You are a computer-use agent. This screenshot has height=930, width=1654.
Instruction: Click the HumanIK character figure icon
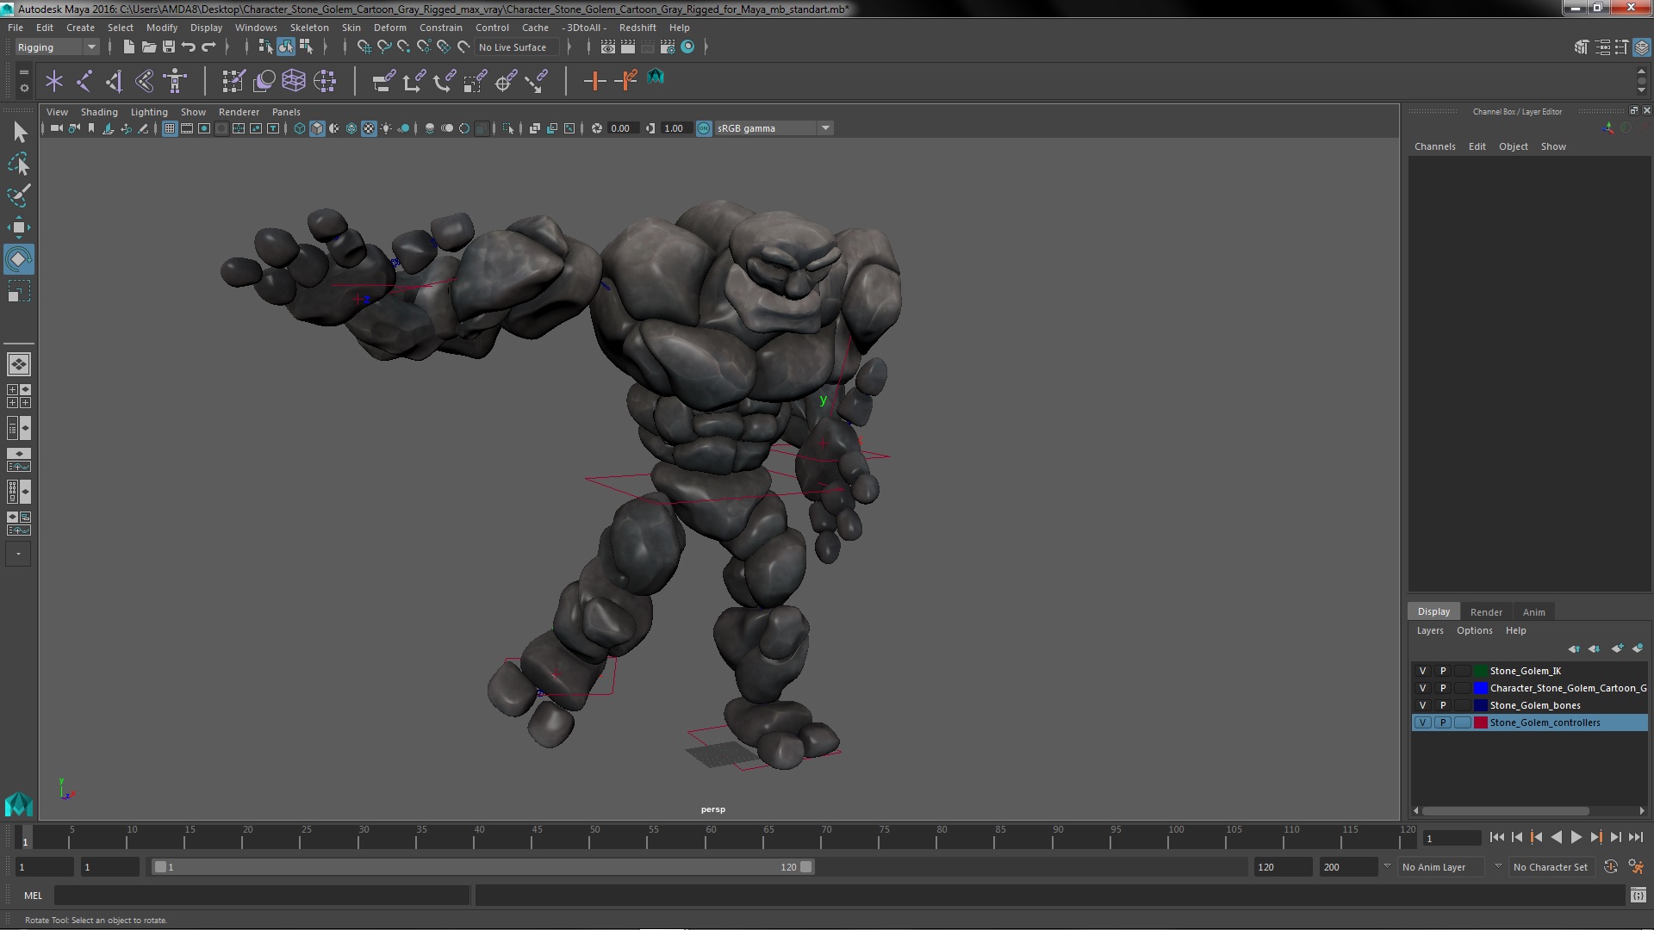[x=175, y=81]
